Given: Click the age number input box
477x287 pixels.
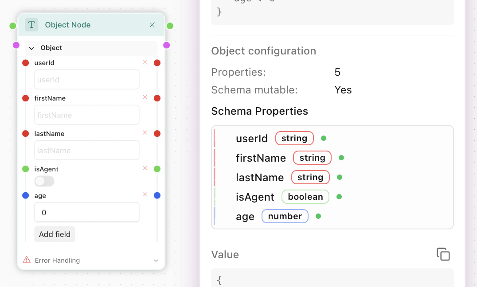Looking at the screenshot, I should coord(87,213).
